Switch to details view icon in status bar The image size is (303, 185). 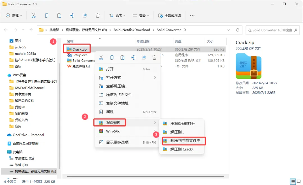[293, 182]
